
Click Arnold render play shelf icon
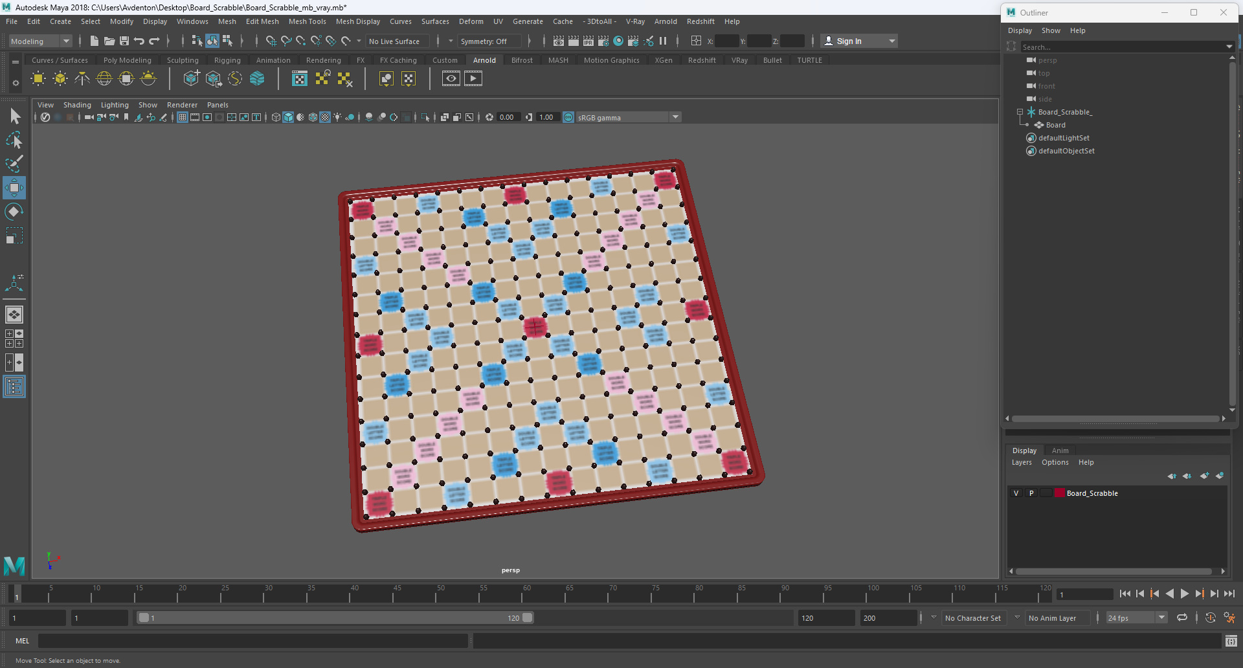tap(473, 79)
